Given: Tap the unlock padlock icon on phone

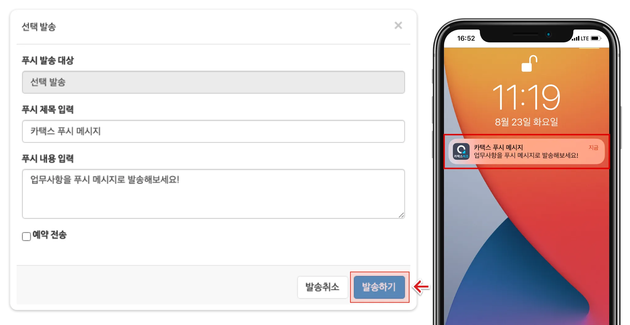Looking at the screenshot, I should click(x=529, y=64).
